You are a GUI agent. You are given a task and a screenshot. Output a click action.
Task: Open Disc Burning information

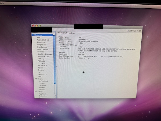point(42,47)
